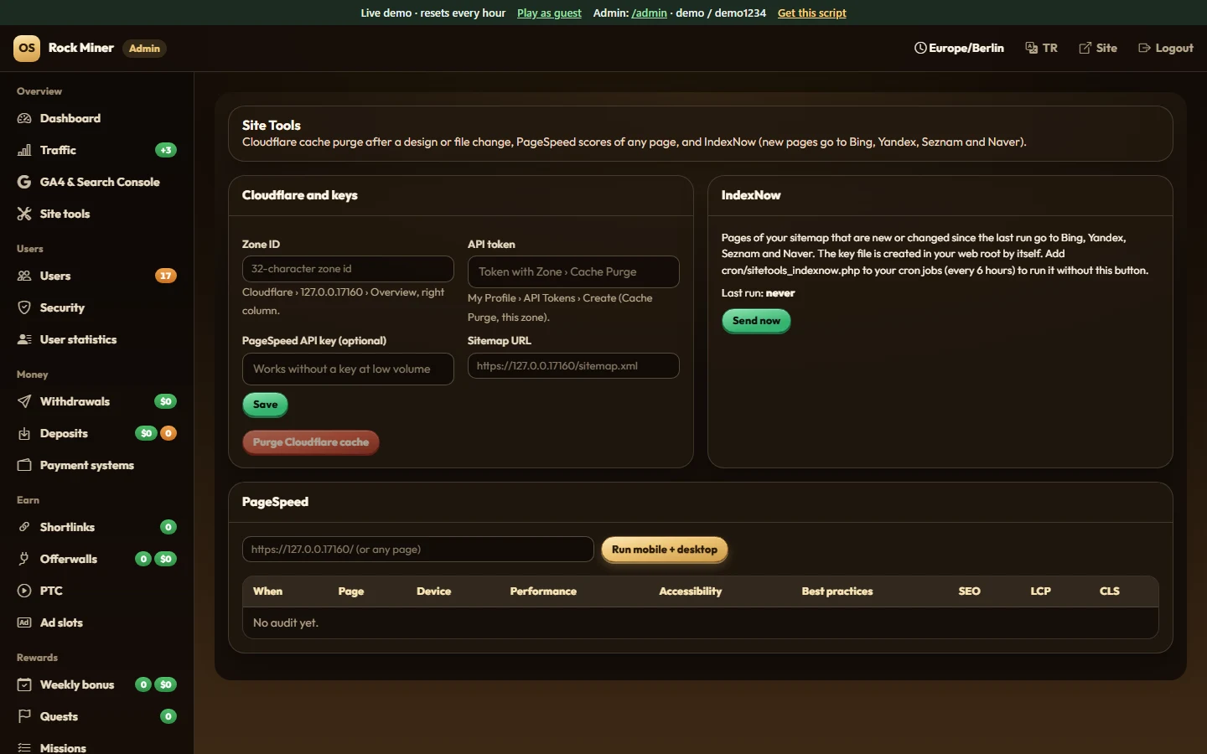The width and height of the screenshot is (1207, 754).
Task: Open Security via the shield icon
Action: [24, 307]
